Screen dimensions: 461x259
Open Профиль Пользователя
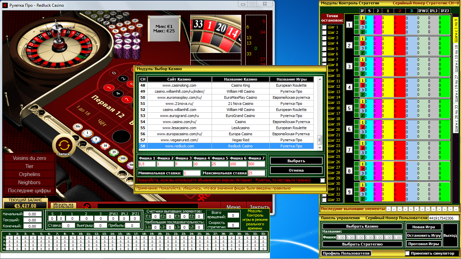(x=346, y=253)
